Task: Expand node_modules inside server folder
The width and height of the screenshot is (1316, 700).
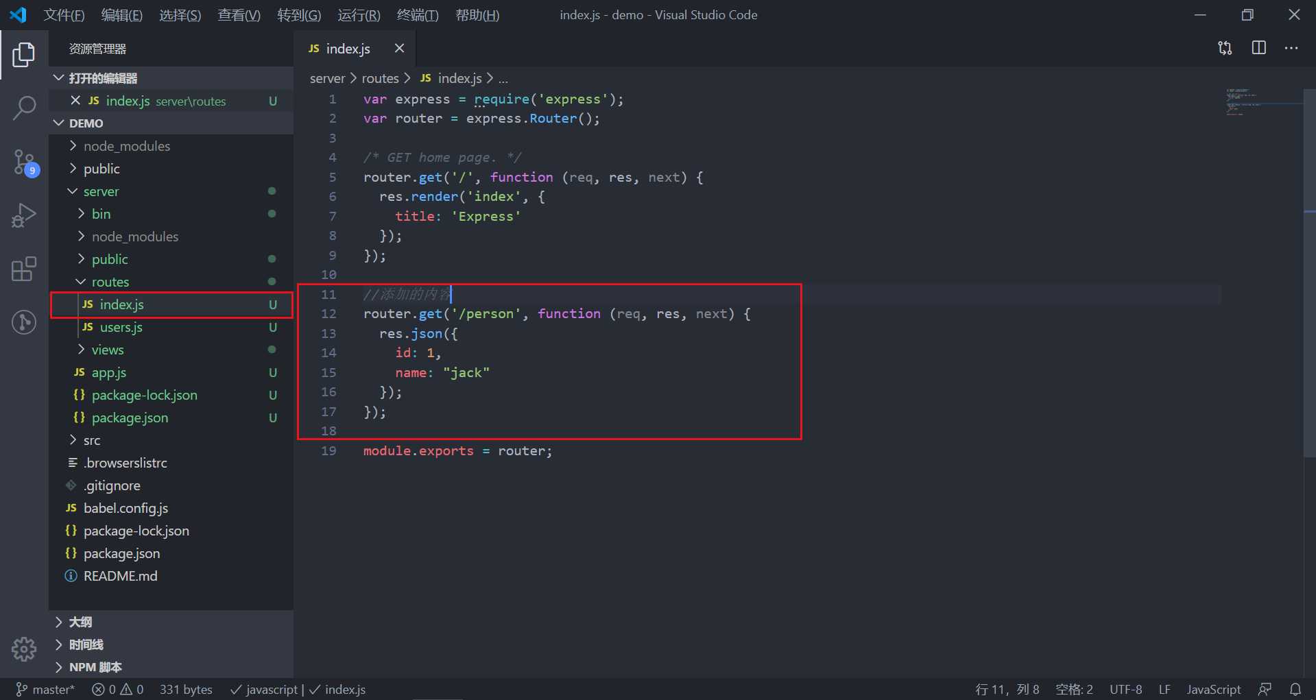Action: (171, 237)
